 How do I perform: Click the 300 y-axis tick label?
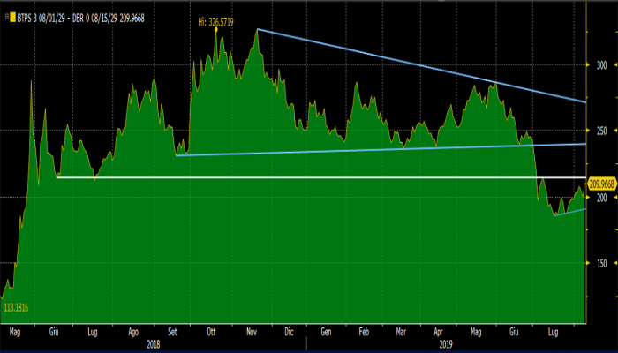pyautogui.click(x=601, y=65)
